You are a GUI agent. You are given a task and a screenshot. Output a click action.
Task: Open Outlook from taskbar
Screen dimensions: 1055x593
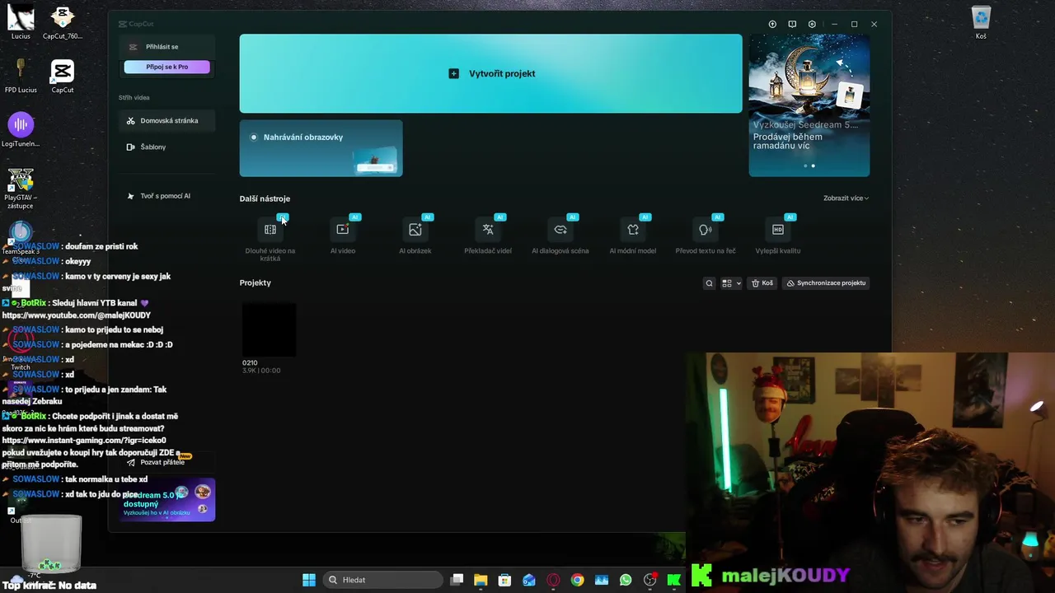tap(529, 580)
